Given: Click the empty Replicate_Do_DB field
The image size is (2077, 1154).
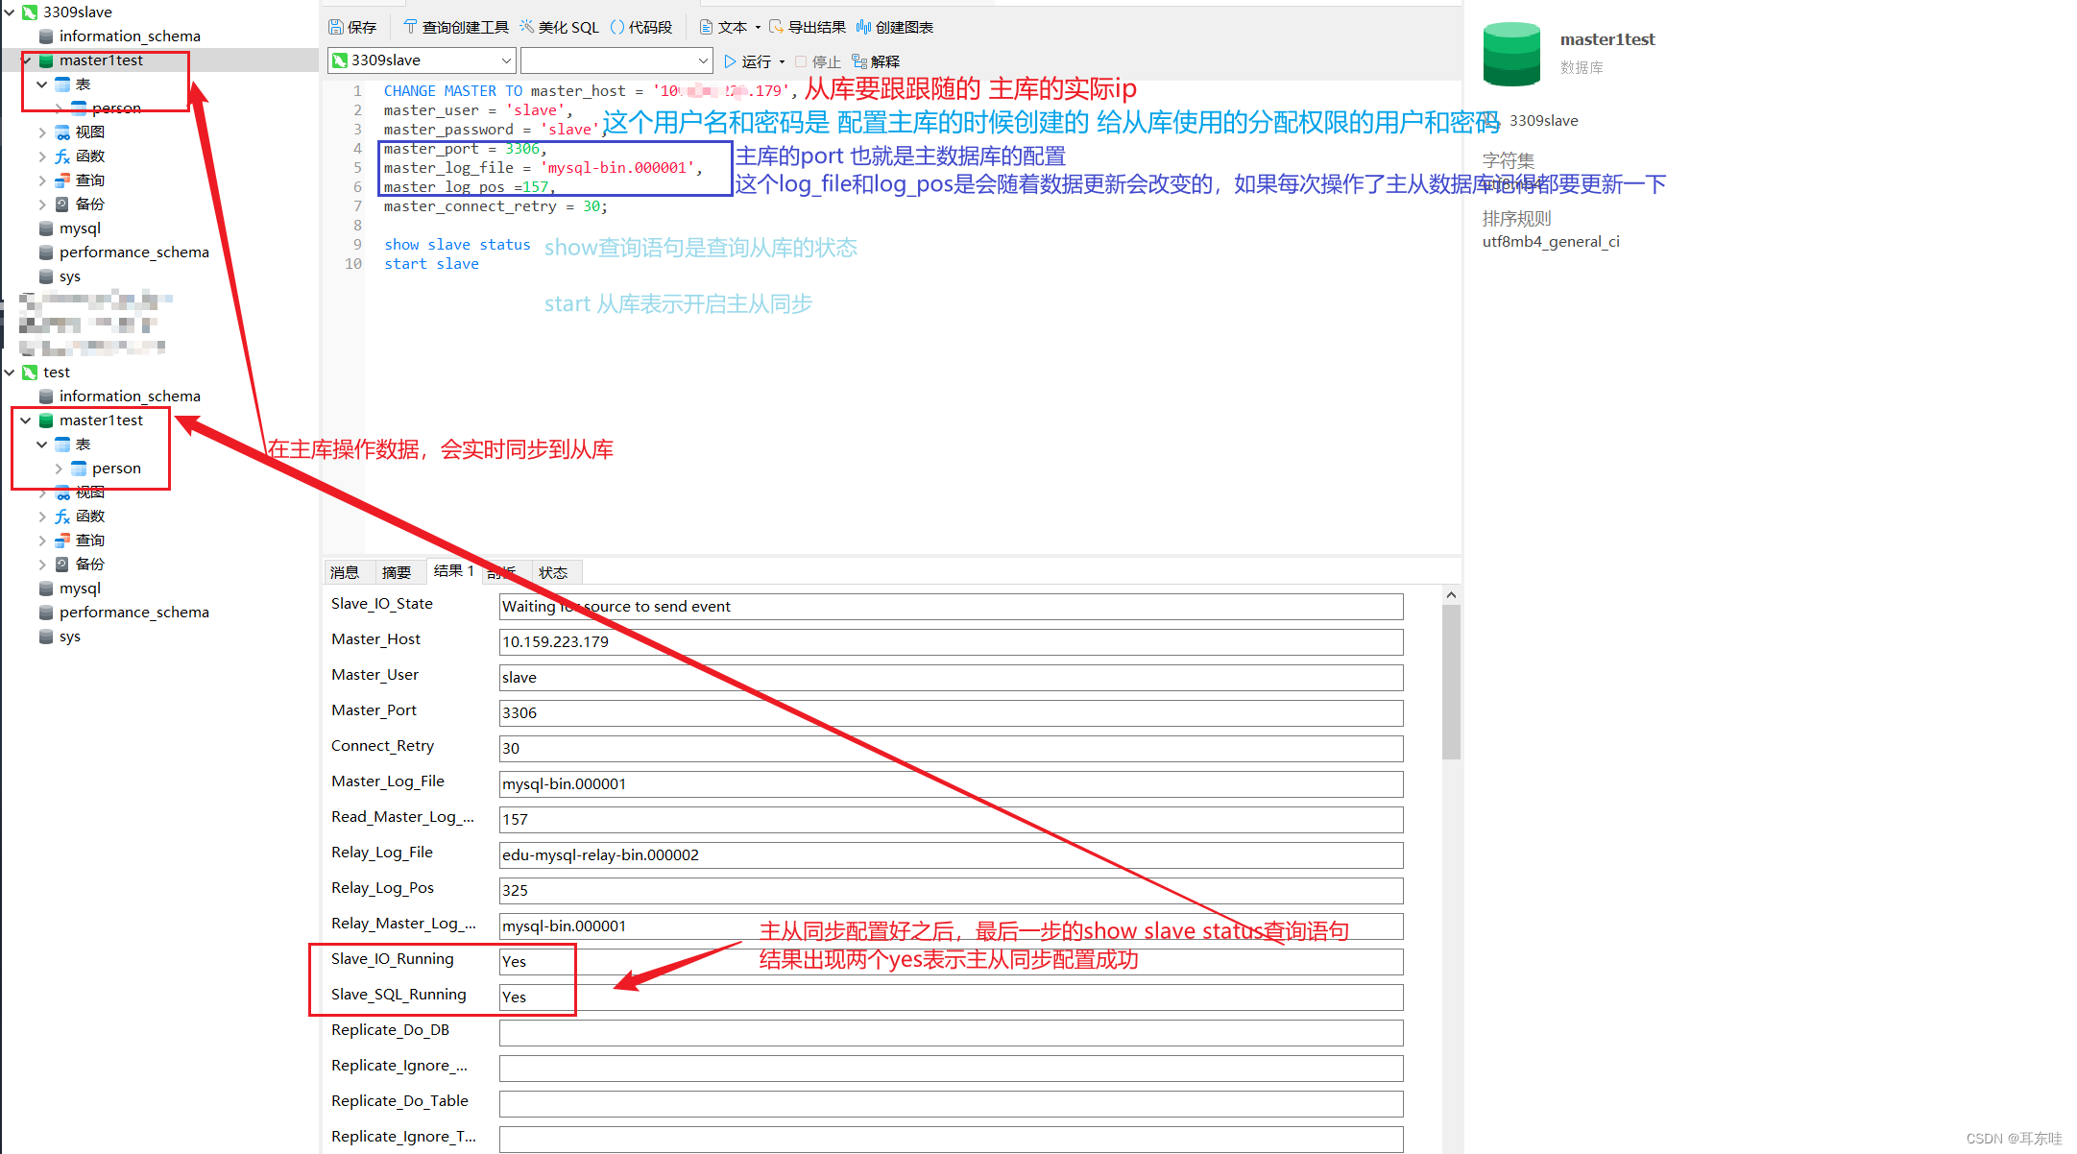Looking at the screenshot, I should coord(951,1032).
